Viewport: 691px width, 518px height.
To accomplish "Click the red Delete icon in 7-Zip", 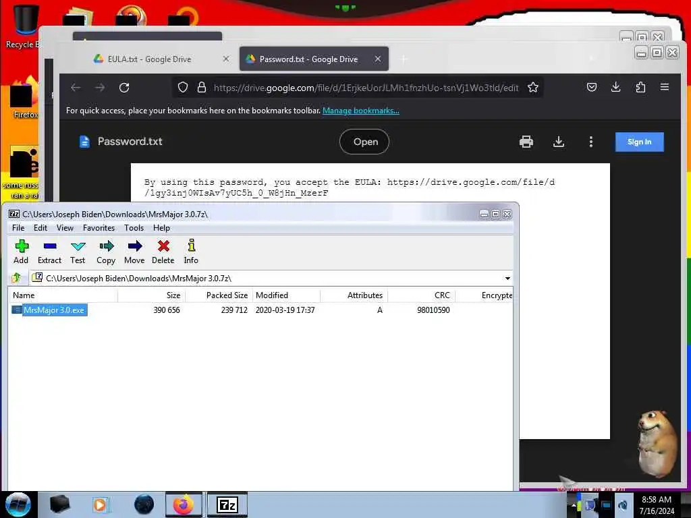I will (163, 252).
